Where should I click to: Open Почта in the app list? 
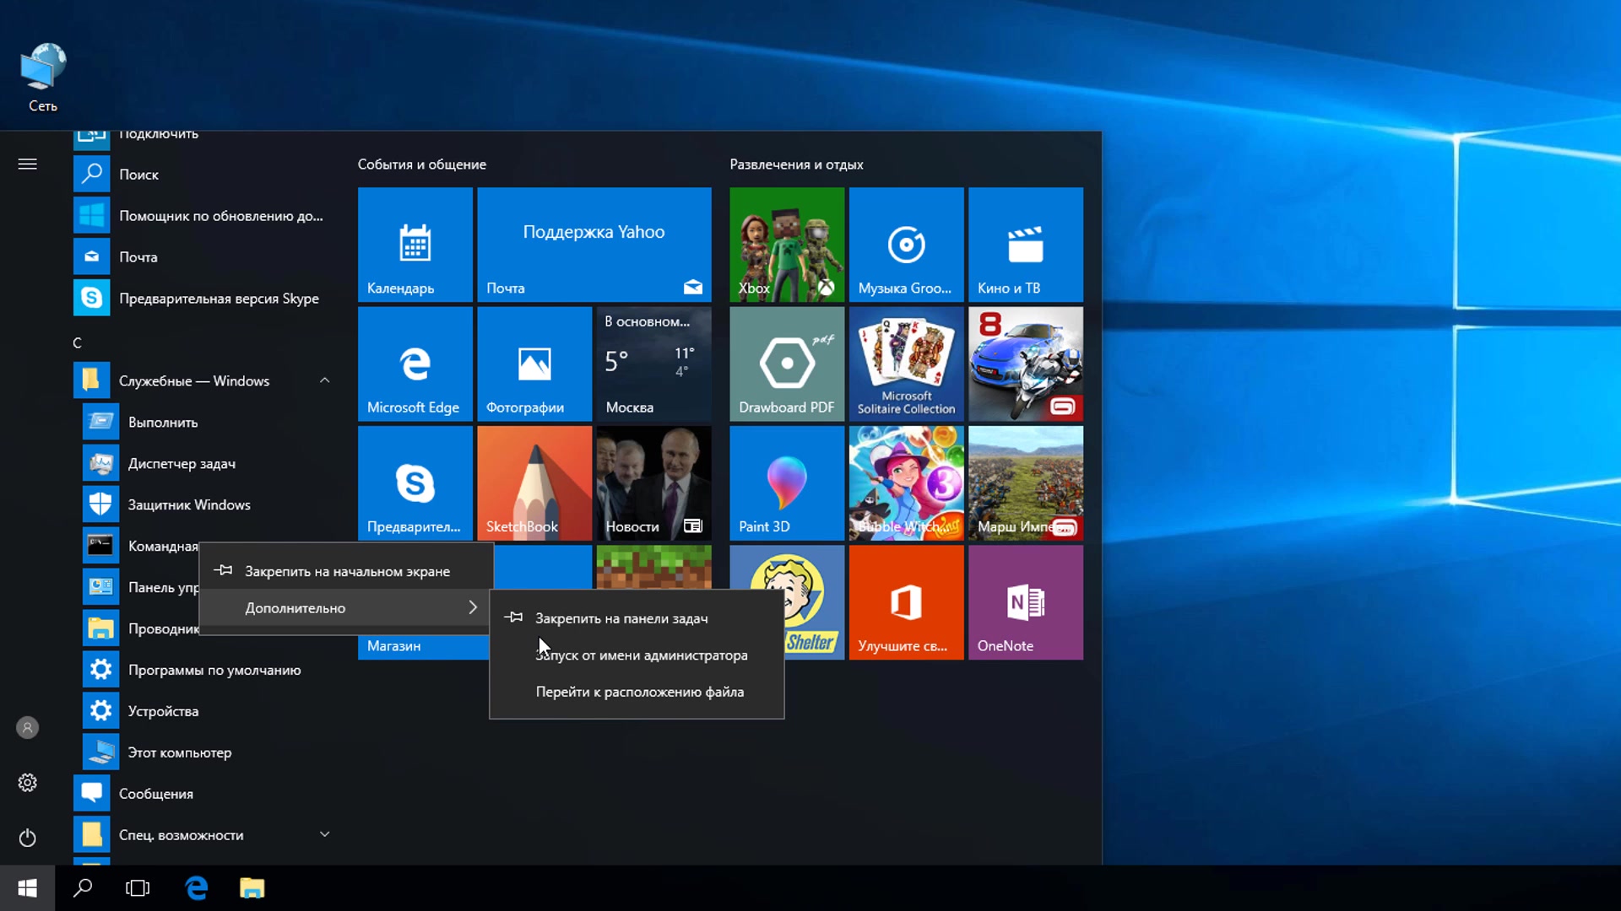click(203, 257)
